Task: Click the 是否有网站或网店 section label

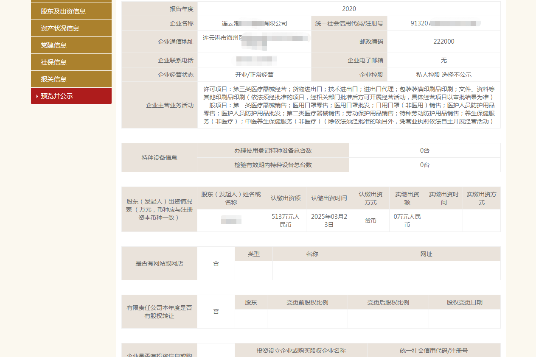Action: point(160,263)
